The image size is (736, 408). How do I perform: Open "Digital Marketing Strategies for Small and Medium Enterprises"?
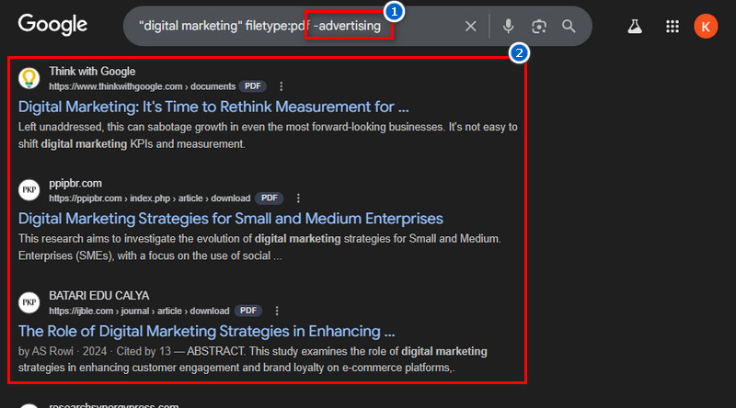[231, 218]
